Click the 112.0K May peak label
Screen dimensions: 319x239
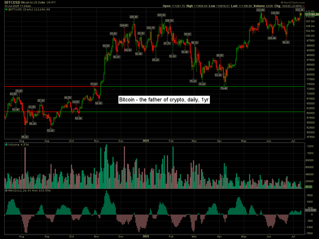pos(261,10)
